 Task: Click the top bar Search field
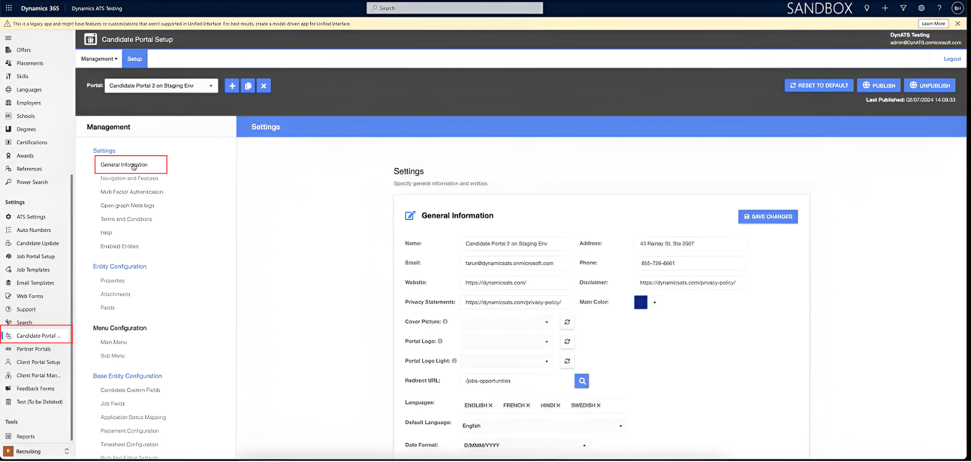pos(455,8)
